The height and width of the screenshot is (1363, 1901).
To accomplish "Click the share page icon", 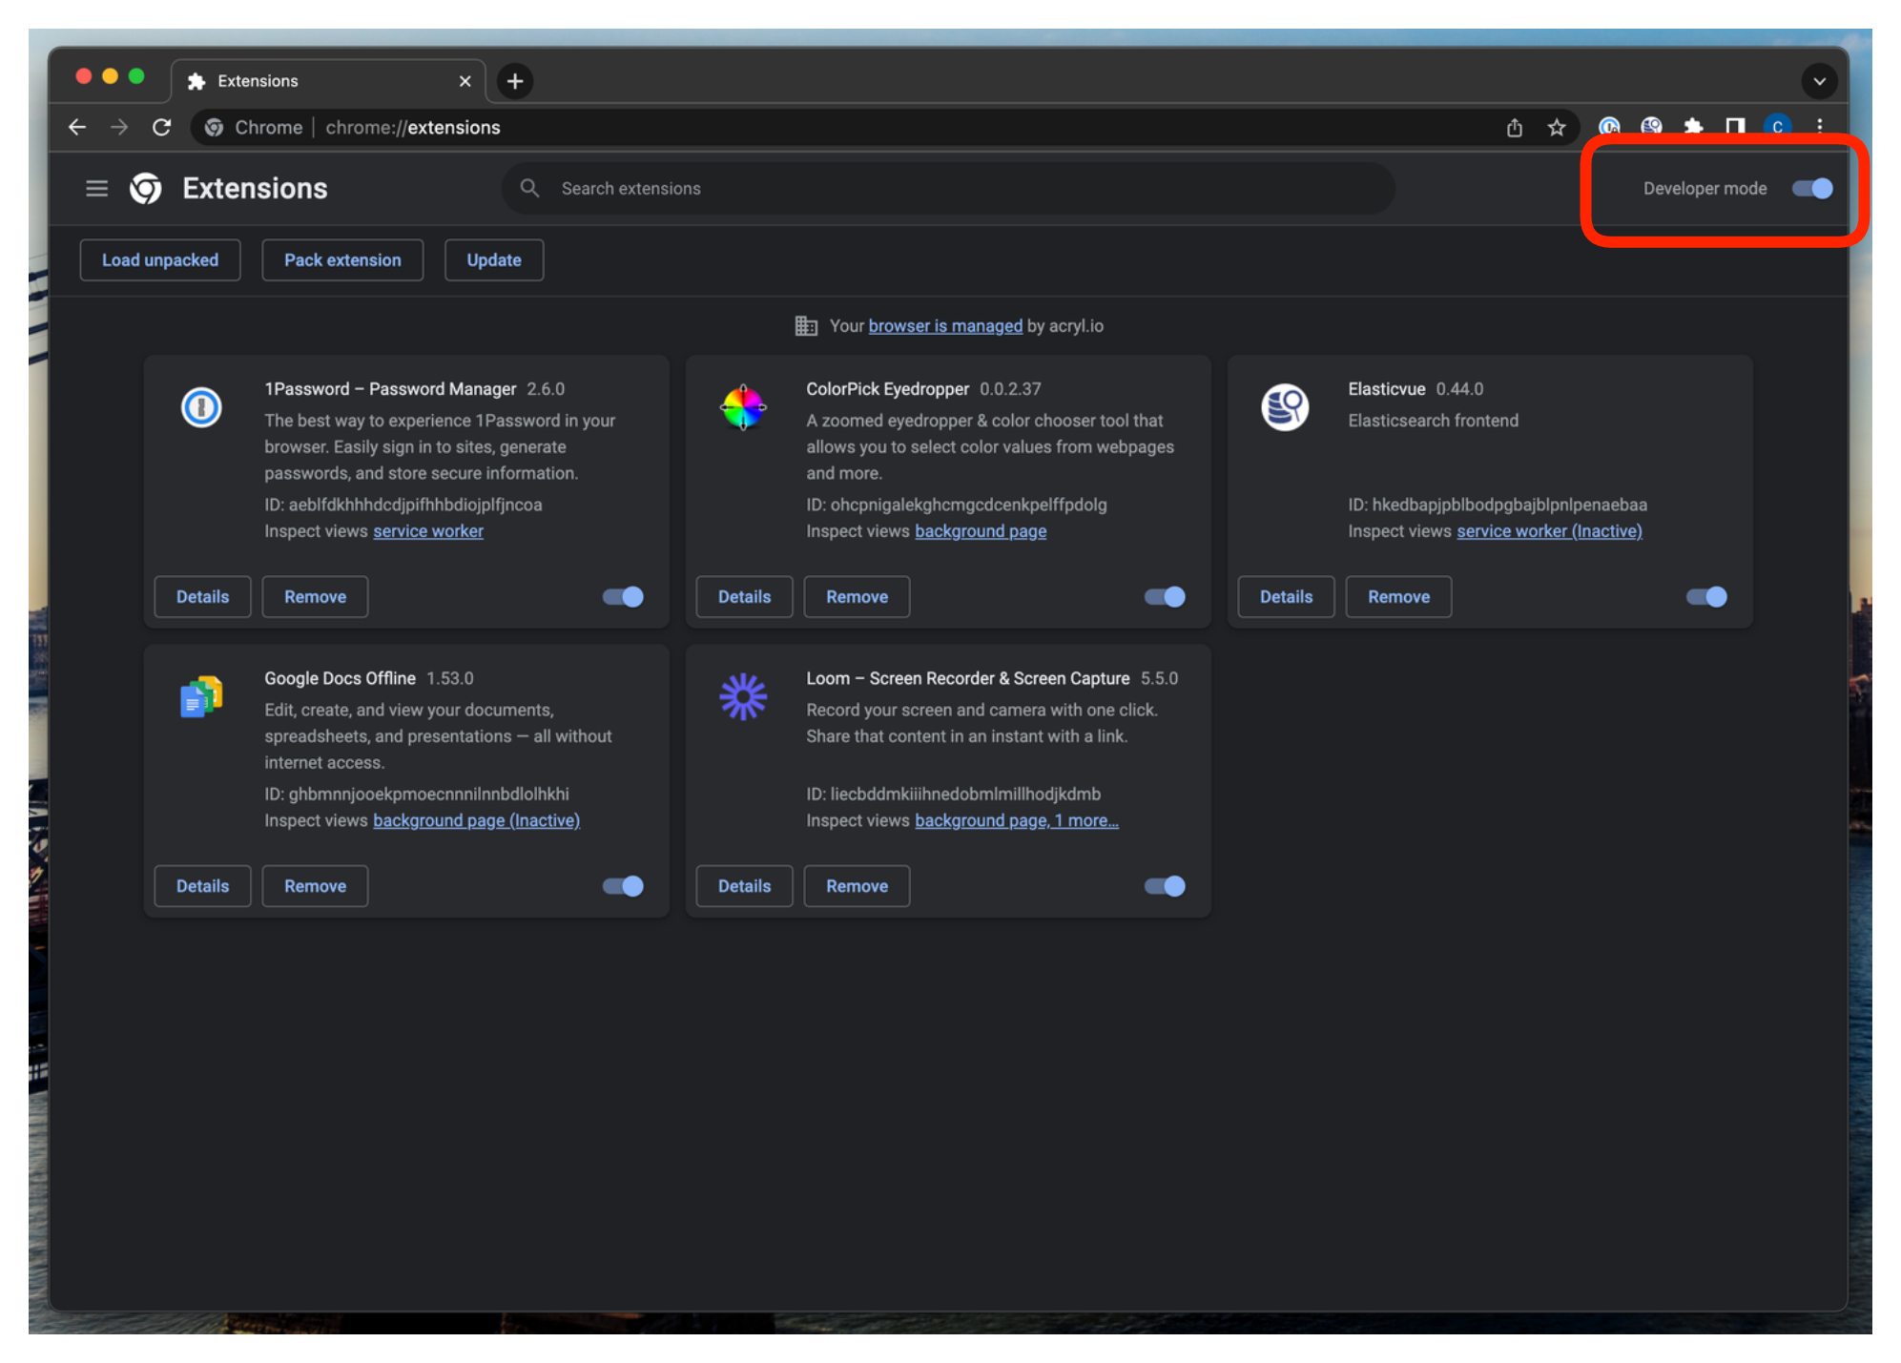I will pyautogui.click(x=1515, y=128).
